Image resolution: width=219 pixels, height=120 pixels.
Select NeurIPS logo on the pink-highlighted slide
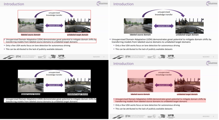[x=212, y=63]
